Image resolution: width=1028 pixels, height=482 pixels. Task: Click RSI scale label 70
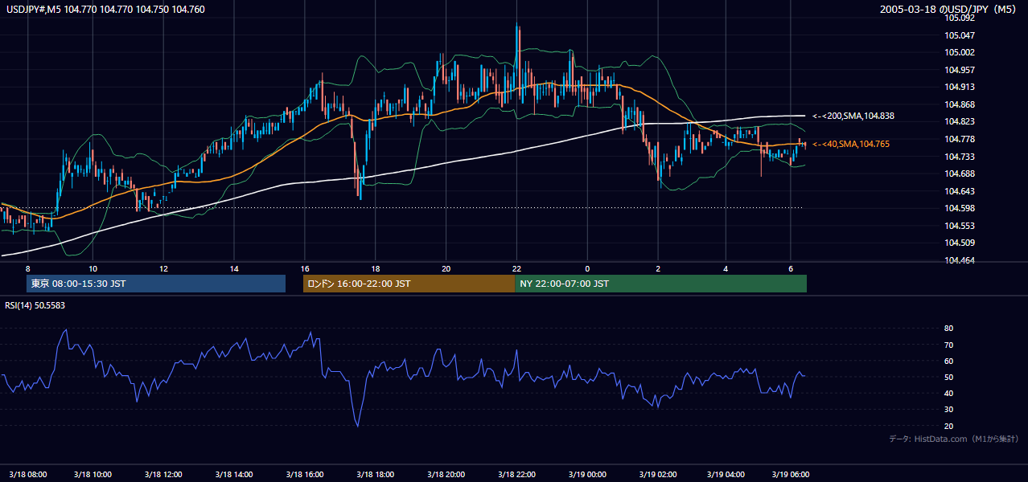[949, 345]
